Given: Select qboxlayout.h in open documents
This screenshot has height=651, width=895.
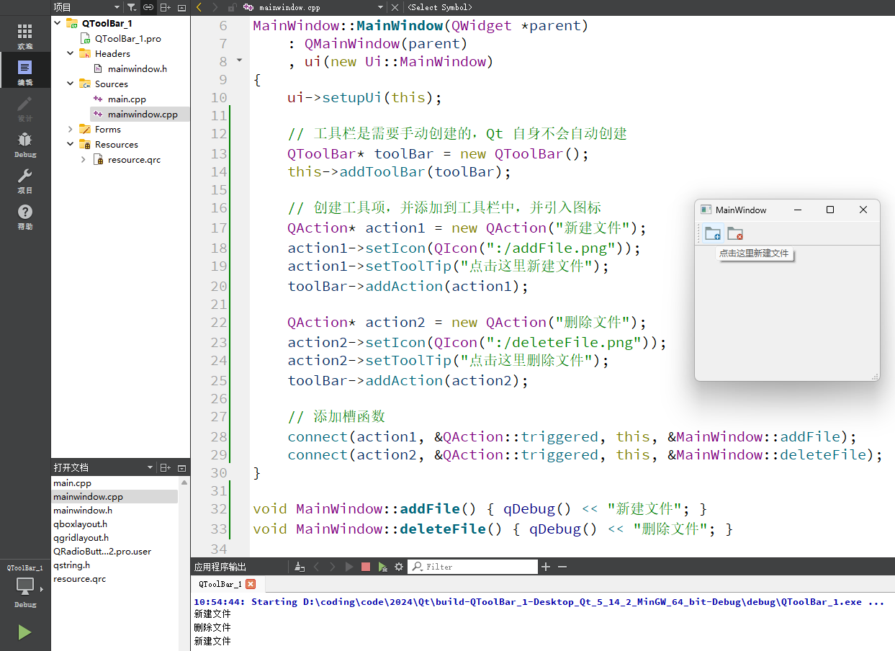Looking at the screenshot, I should click(x=80, y=524).
